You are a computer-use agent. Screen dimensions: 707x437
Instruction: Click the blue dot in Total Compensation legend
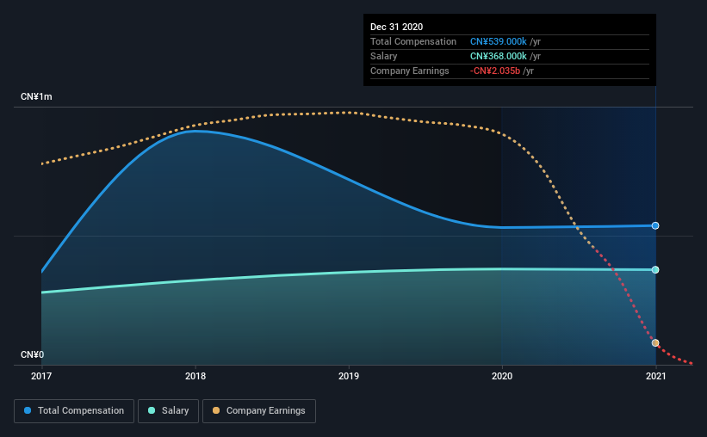(x=28, y=410)
